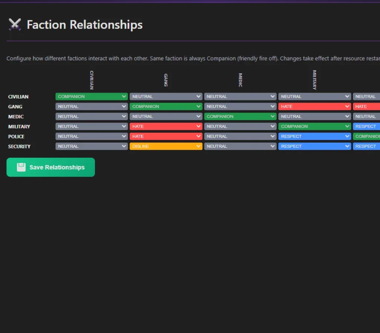Change Security row Military Respect dropdown

pos(315,146)
